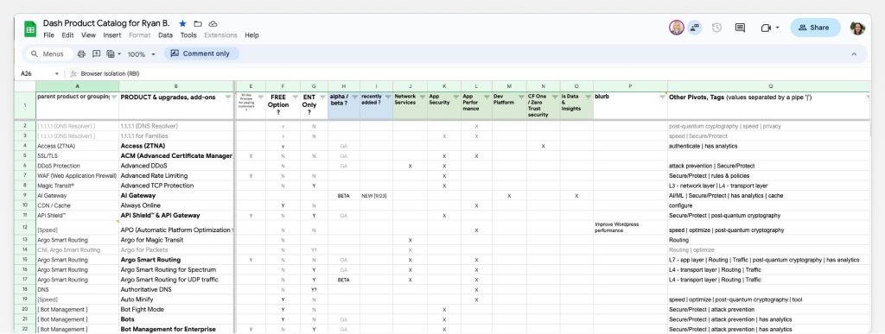Select row 9 header
Screen dimensions: 885x334
tap(25, 195)
